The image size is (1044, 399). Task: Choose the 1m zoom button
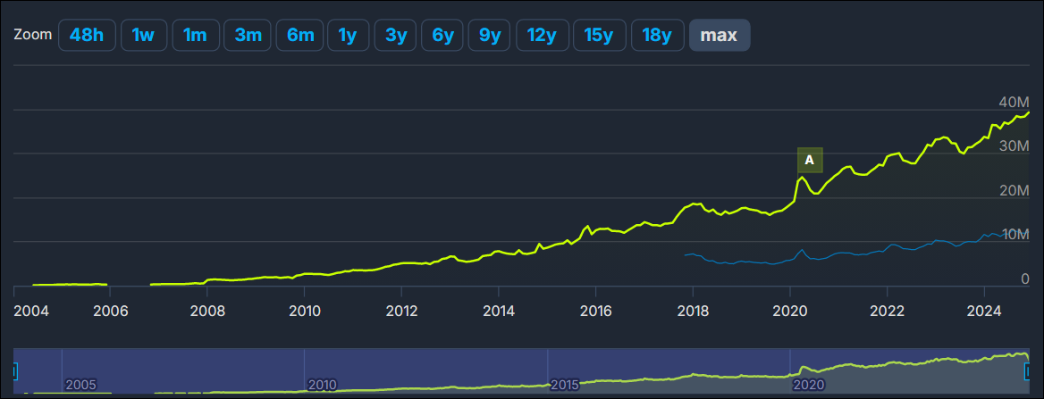195,36
